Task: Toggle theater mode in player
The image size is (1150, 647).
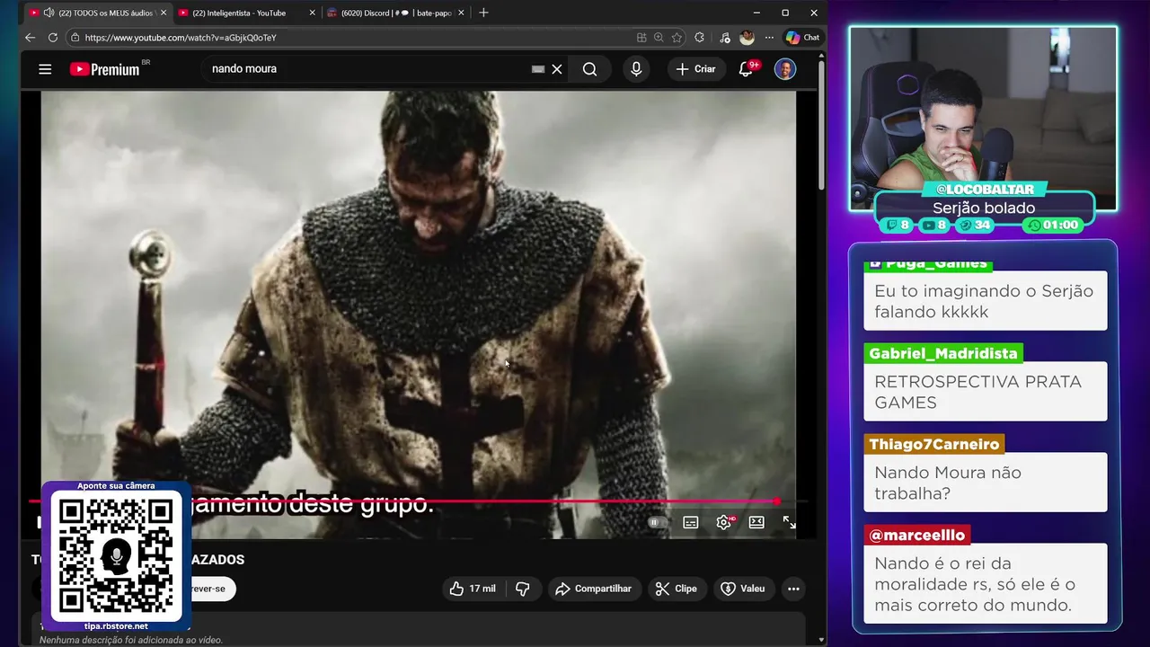Action: [756, 522]
